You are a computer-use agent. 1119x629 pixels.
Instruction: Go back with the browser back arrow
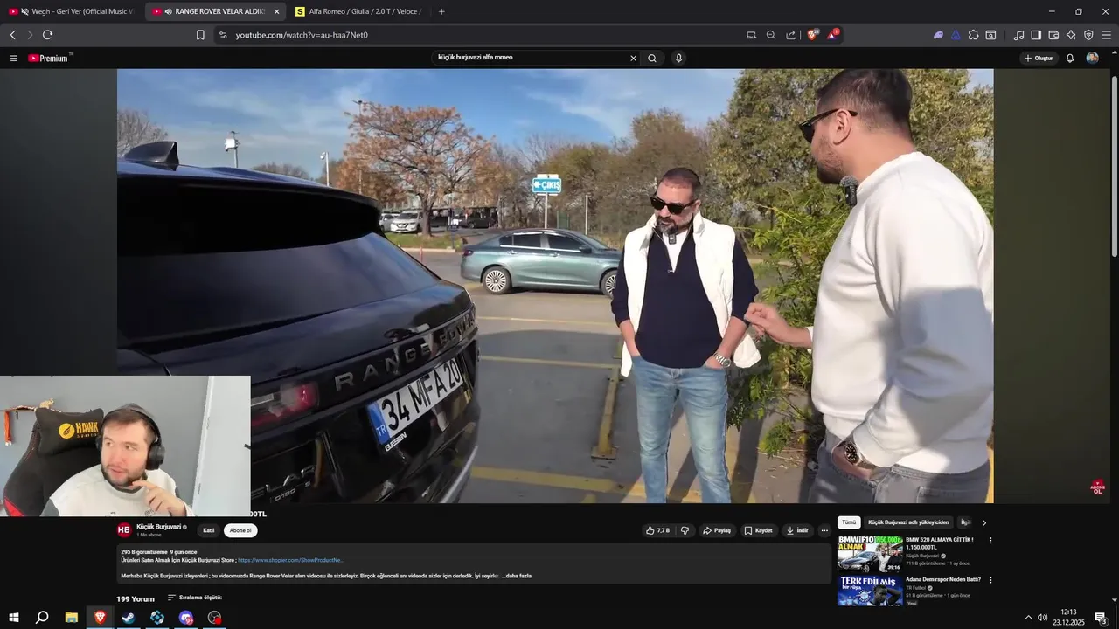(x=12, y=35)
